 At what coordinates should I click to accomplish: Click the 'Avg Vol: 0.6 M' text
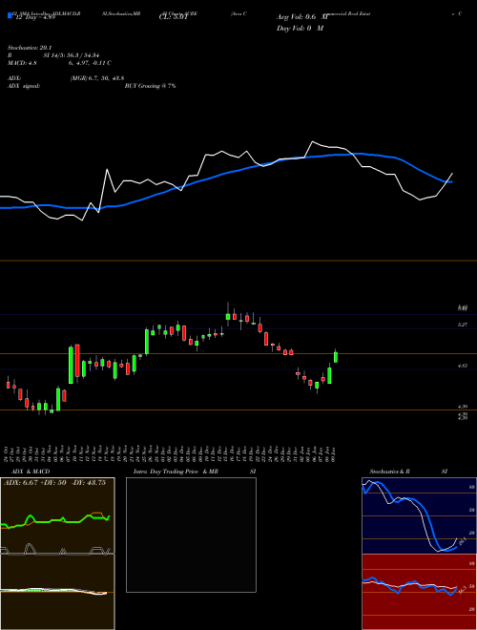301,17
